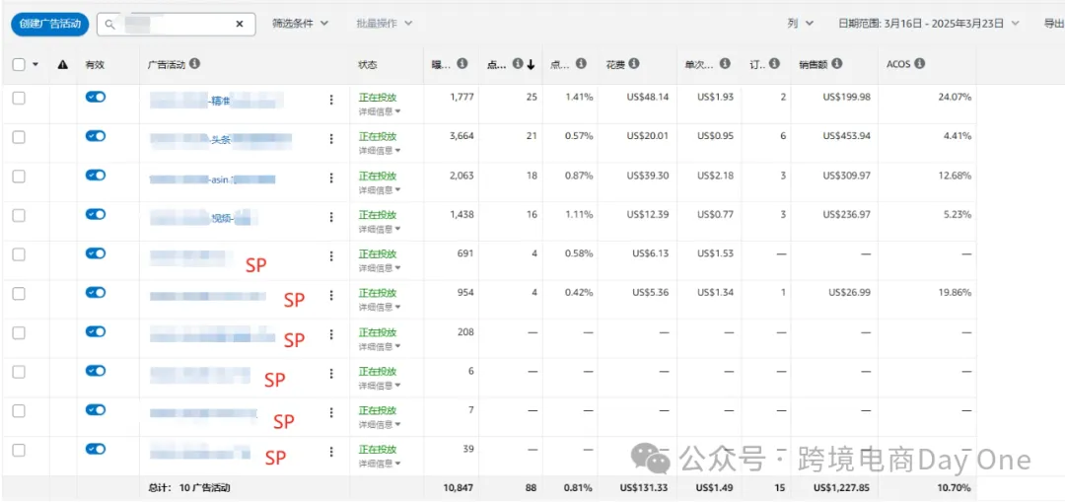
Task: Open the asin campaign link
Action: click(x=213, y=179)
